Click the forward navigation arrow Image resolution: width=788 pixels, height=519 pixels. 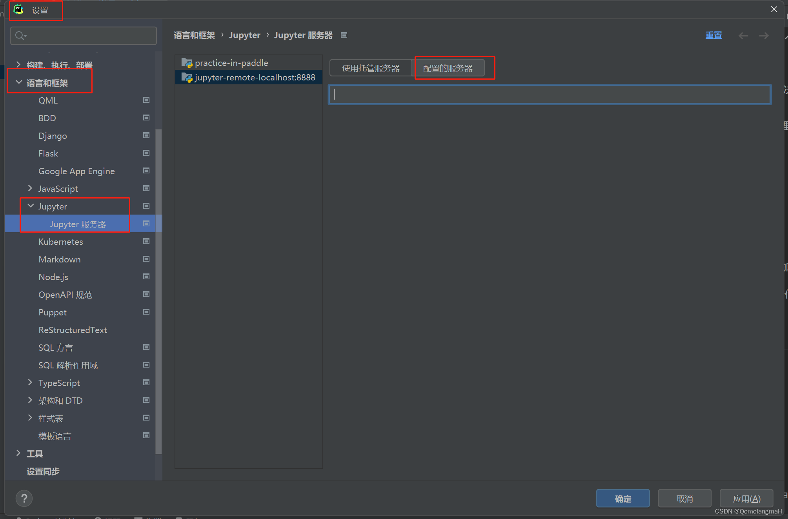pos(764,35)
